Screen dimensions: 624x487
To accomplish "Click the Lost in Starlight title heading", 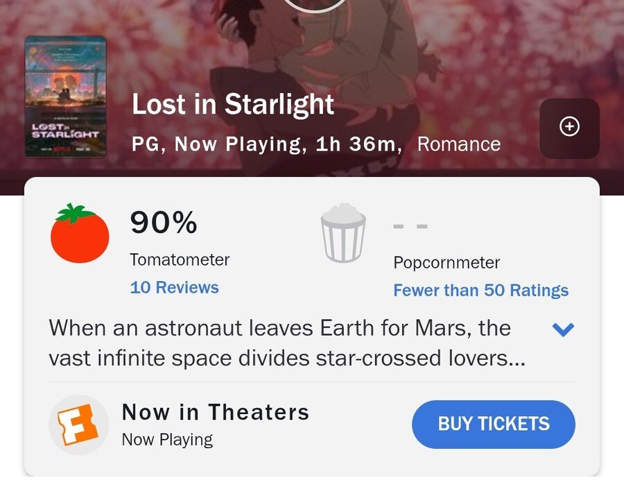I will 233,105.
